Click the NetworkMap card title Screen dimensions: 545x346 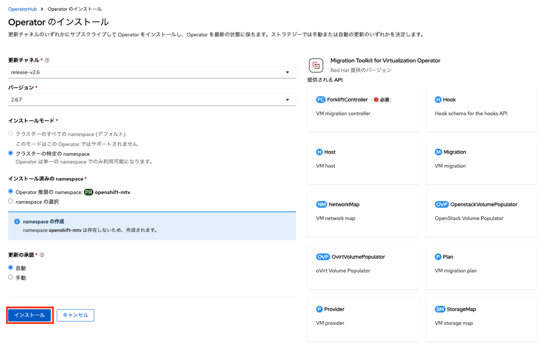pyautogui.click(x=344, y=205)
